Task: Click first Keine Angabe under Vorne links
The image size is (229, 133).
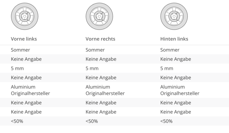Action: pyautogui.click(x=26, y=59)
